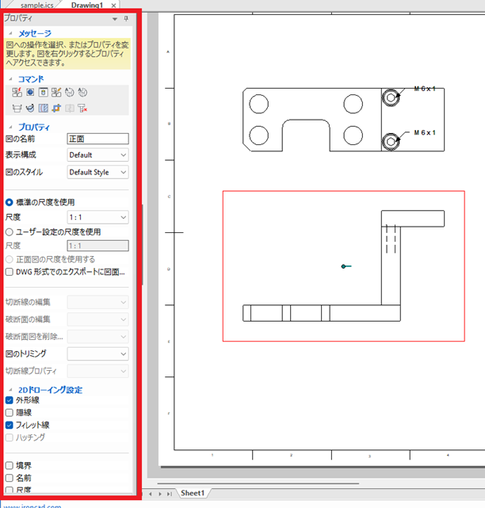Click the hatching section pattern icon
This screenshot has height=508, width=485.
[43, 108]
